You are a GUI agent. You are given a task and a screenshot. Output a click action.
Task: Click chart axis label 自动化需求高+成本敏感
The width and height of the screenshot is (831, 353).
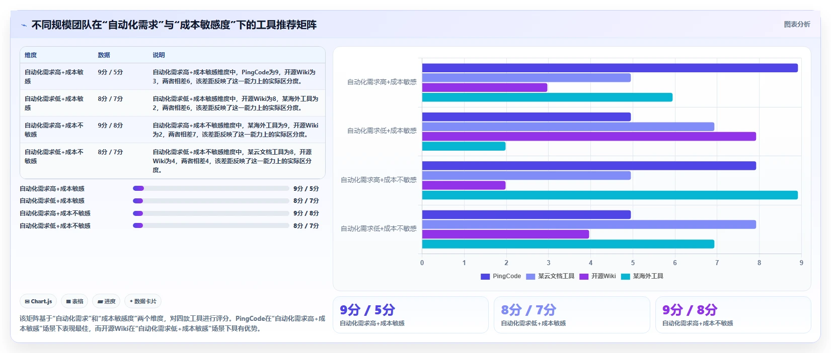(x=382, y=82)
